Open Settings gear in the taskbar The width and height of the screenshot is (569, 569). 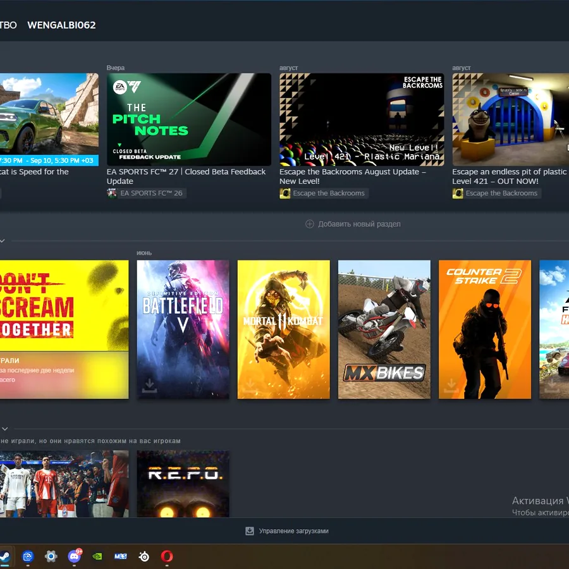tap(51, 556)
